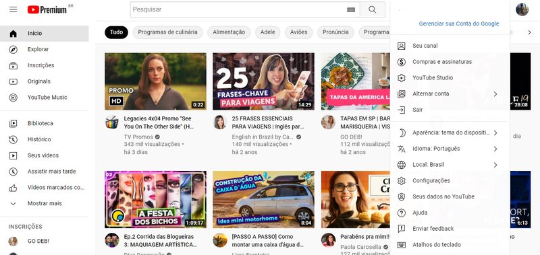Select the Aviões filter chip
Viewport: 540px width, 255px height.
[298, 32]
